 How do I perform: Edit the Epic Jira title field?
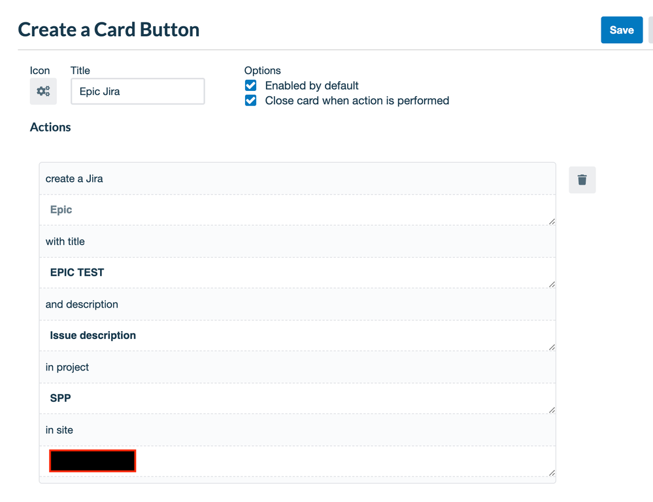click(x=138, y=92)
